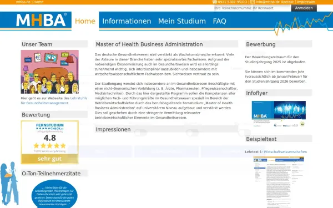
Task: Click the five gold stars rating
Action: click(50, 145)
